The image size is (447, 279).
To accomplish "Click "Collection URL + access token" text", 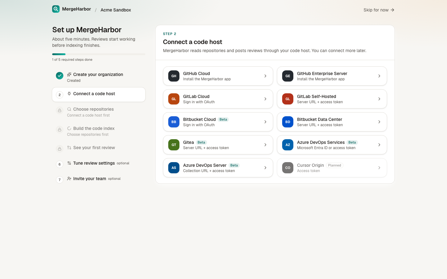I will (x=209, y=171).
